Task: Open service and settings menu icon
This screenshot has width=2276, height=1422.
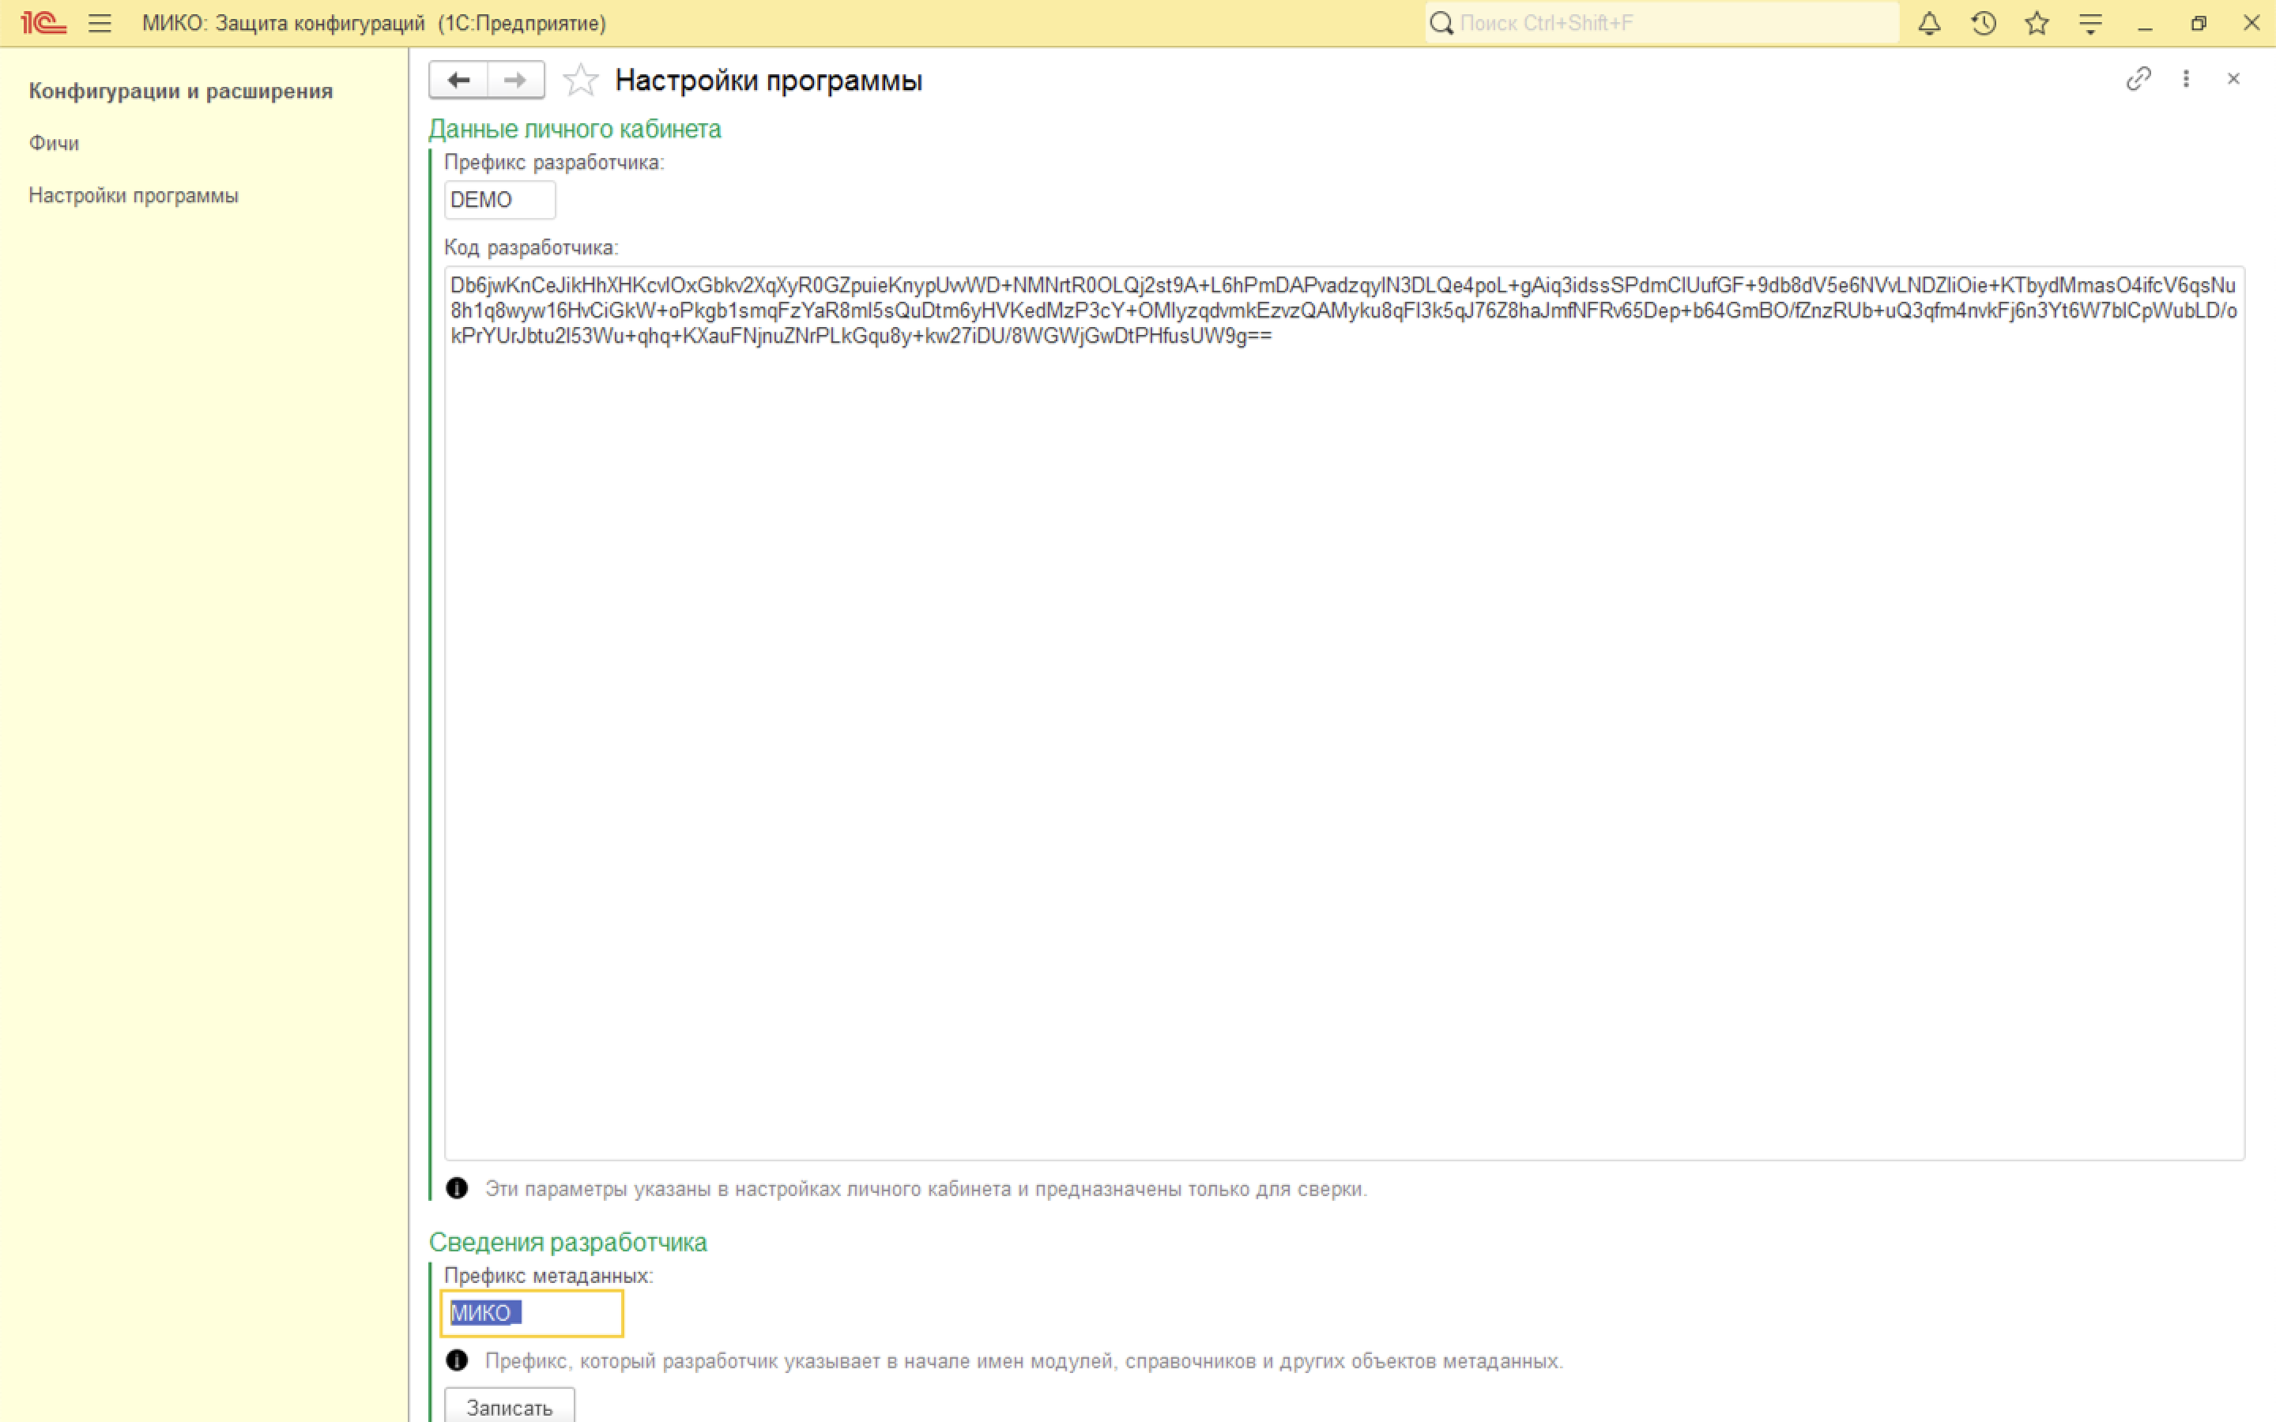Action: click(x=2091, y=24)
